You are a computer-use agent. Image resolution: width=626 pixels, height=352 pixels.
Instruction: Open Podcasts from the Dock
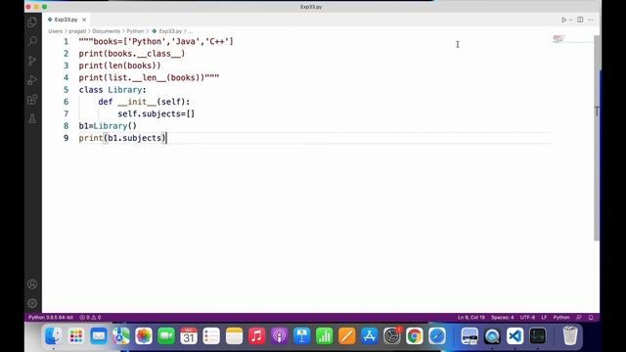[279, 336]
